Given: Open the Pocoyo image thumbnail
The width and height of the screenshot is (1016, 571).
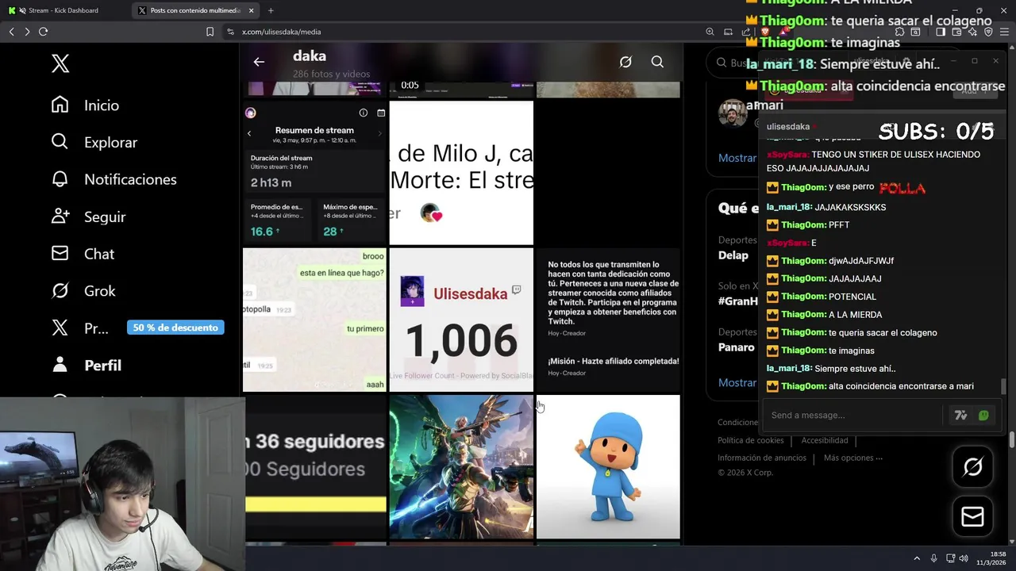Looking at the screenshot, I should pyautogui.click(x=608, y=467).
